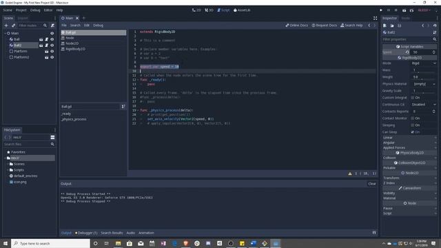Open the Editor menu
Viewport: 441px width, 248px height.
pos(48,10)
